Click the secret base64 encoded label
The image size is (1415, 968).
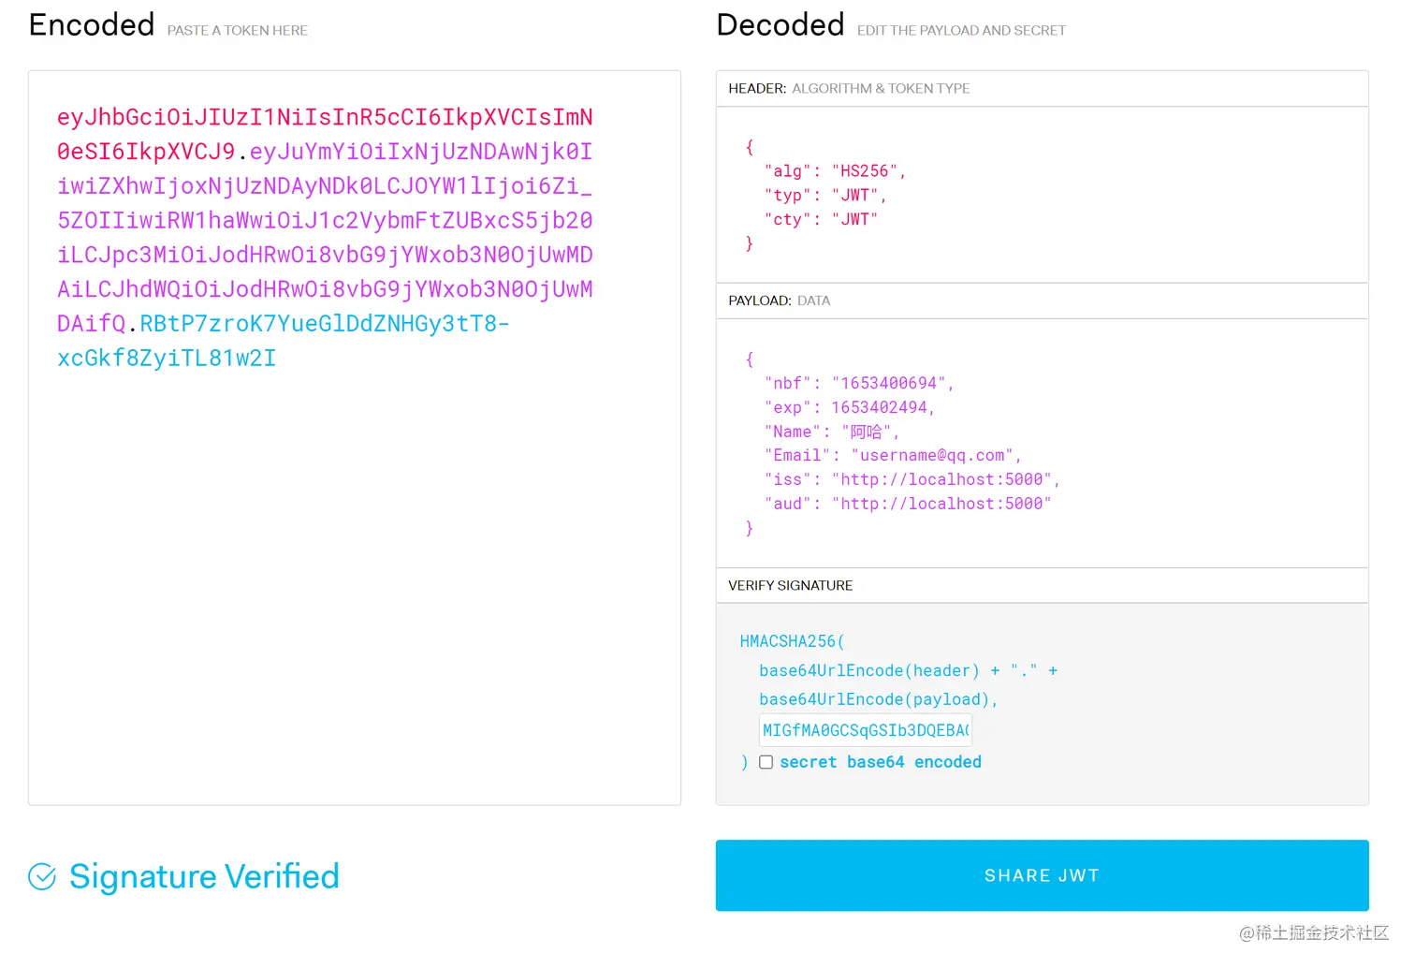point(881,763)
